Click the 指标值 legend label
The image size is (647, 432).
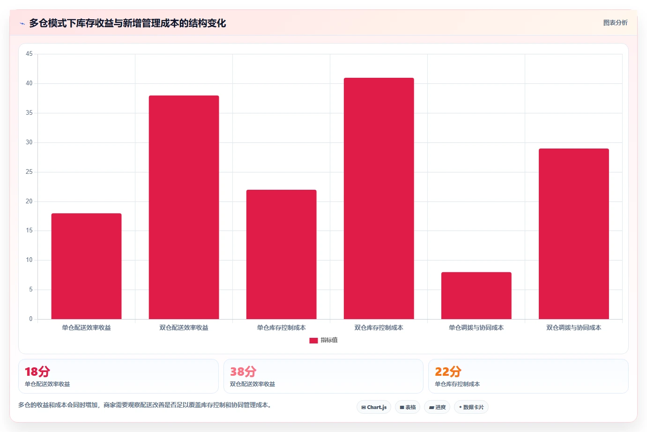329,340
